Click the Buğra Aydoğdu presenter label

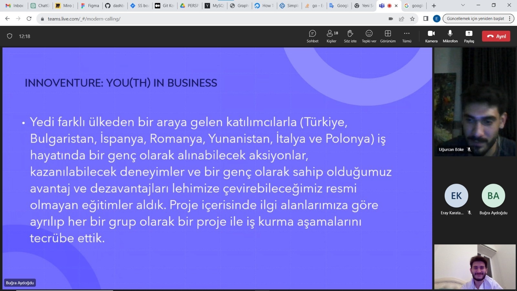(20, 283)
